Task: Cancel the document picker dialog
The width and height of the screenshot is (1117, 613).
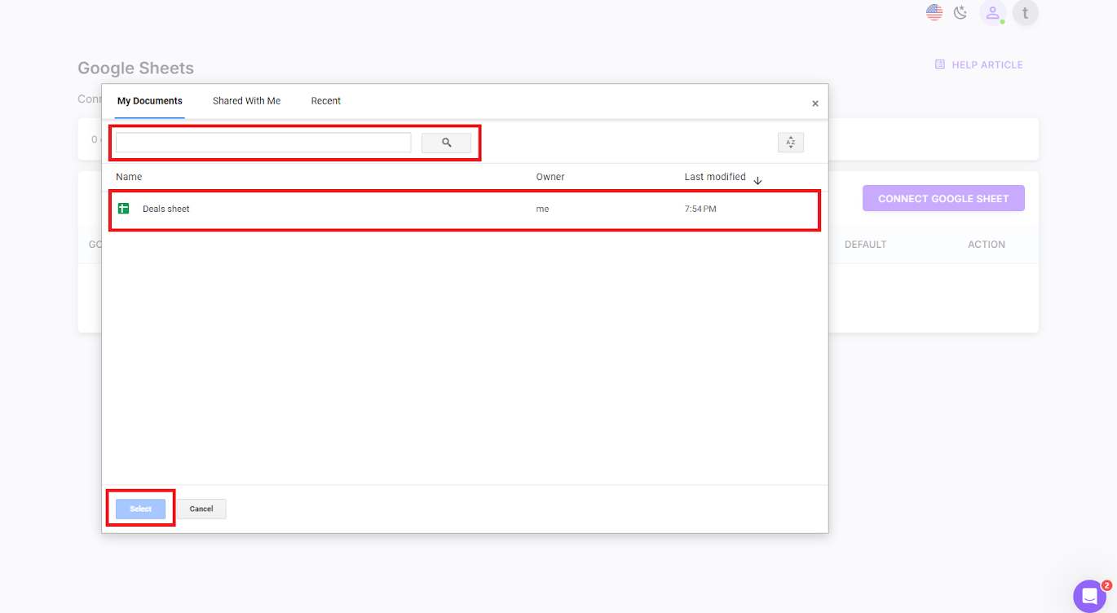Action: (x=201, y=508)
